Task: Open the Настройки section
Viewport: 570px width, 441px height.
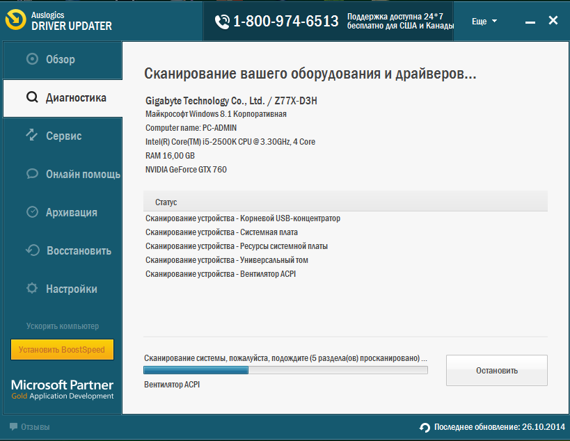Action: [63, 289]
